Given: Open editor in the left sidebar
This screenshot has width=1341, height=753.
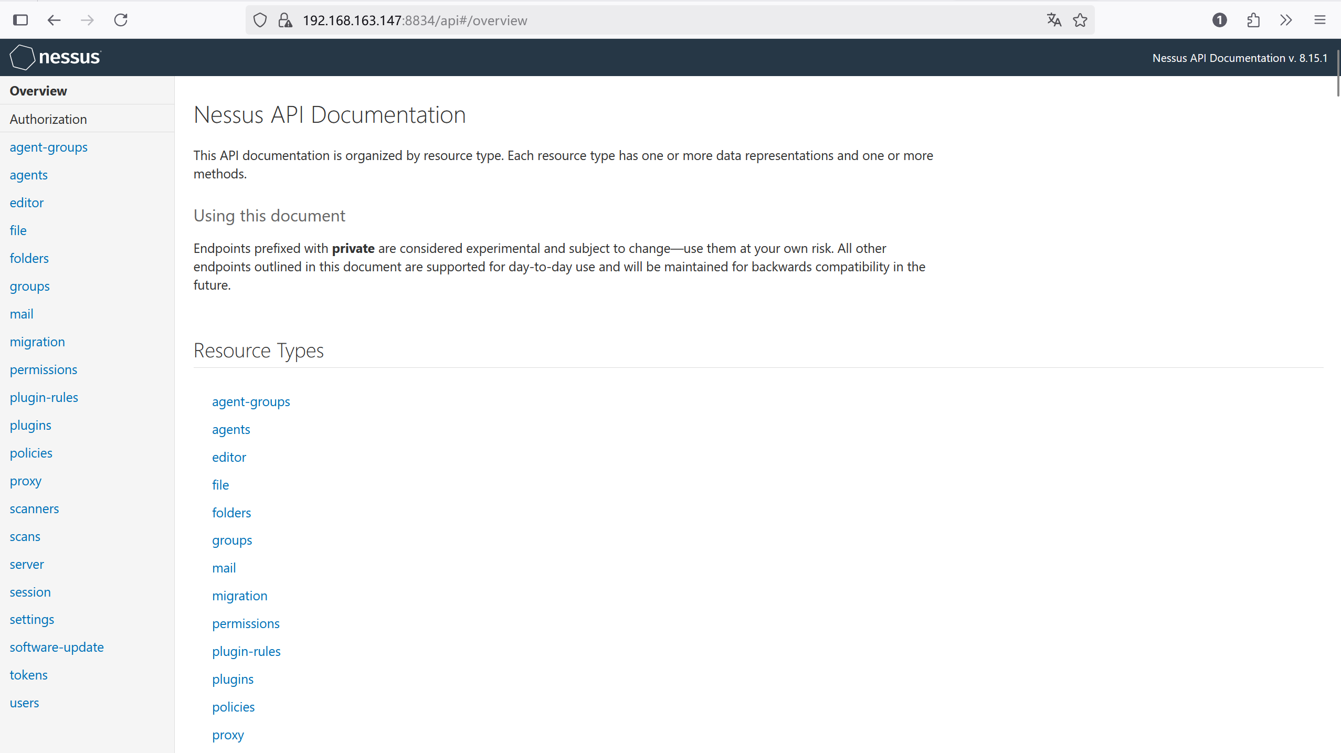Looking at the screenshot, I should pos(27,203).
